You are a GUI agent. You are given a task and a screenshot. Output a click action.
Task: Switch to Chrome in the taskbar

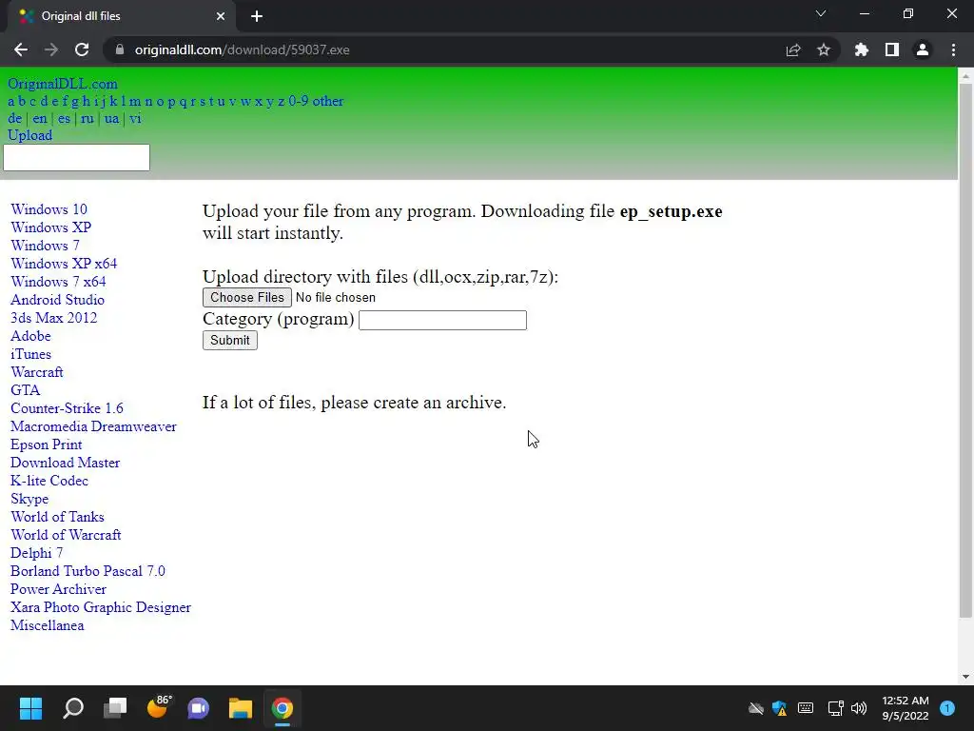coord(282,707)
